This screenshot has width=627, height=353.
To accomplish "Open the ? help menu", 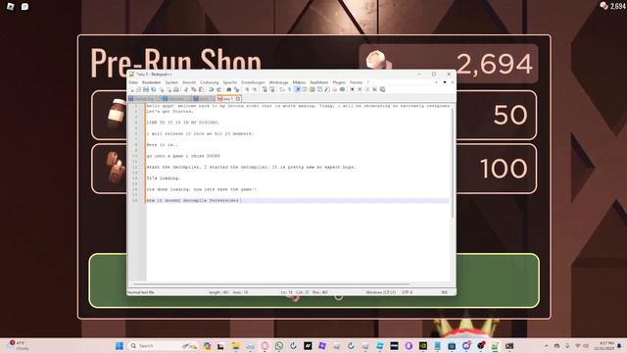I will tap(368, 82).
